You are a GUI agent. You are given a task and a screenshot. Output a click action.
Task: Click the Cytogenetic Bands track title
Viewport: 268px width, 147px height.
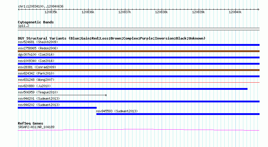click(x=36, y=22)
